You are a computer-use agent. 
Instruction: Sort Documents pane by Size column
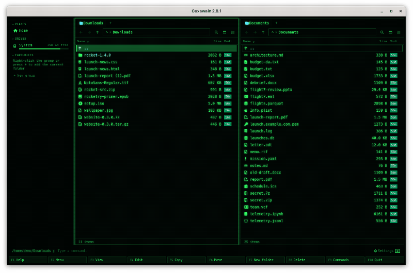(x=383, y=42)
